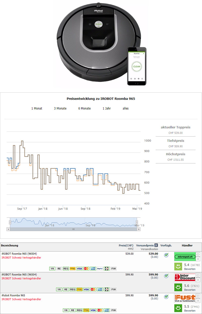Screen dimensions: 202x314
Task: Click the green smiley rating for Inter Discount
Action: point(178,287)
